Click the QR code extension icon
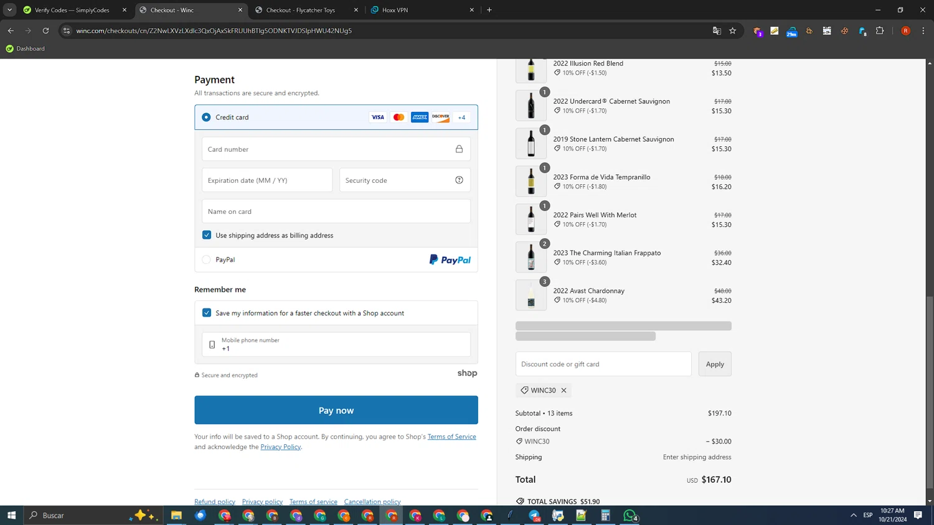The height and width of the screenshot is (525, 934). tap(827, 30)
